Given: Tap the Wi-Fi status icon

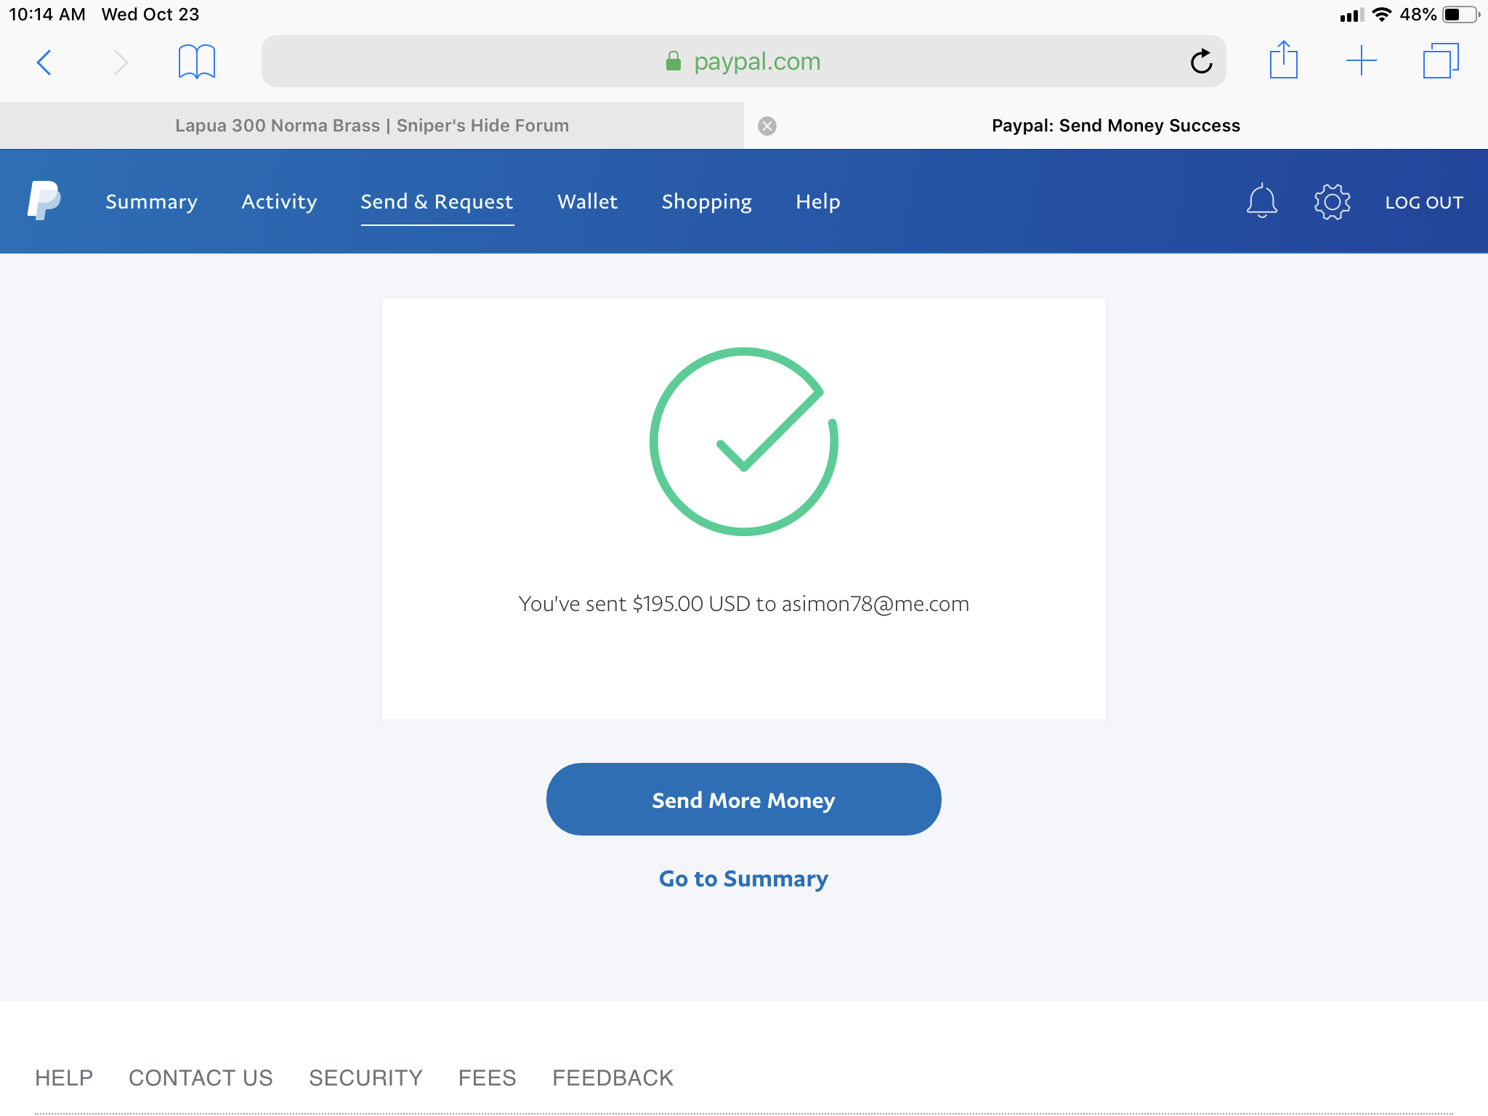Looking at the screenshot, I should tap(1382, 15).
